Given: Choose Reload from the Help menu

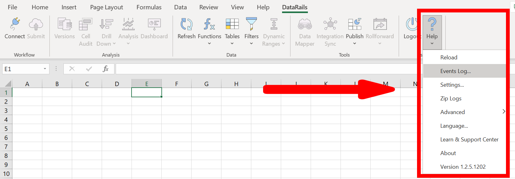Looking at the screenshot, I should coord(465,57).
